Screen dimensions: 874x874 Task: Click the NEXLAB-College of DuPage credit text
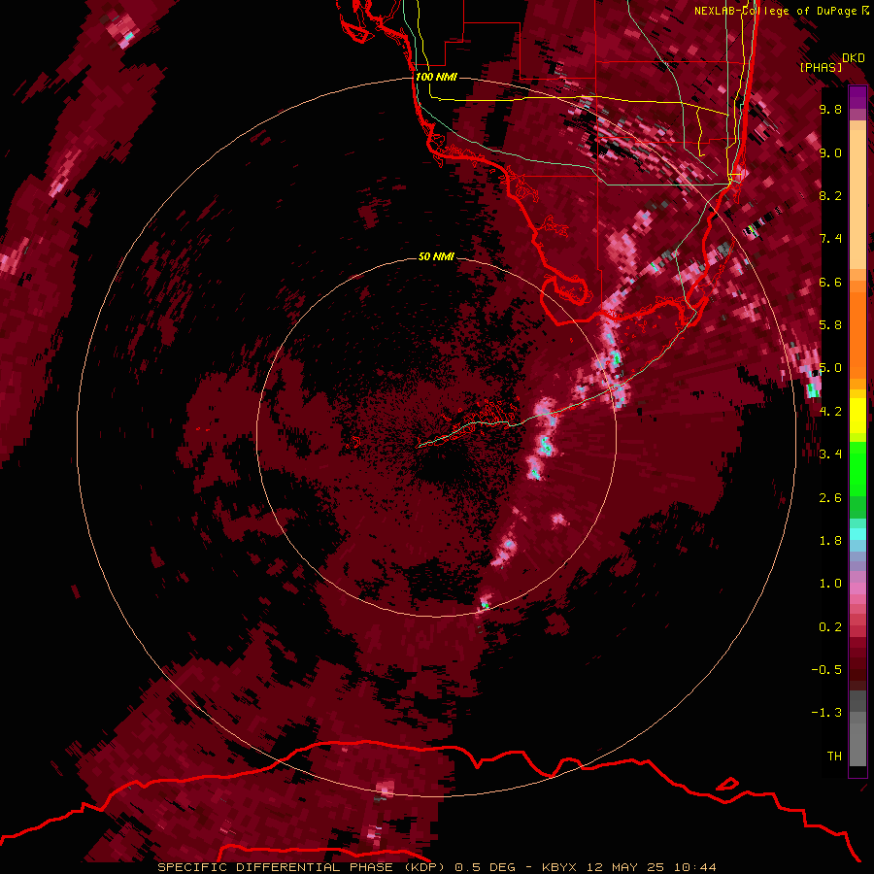point(778,11)
